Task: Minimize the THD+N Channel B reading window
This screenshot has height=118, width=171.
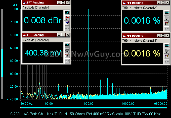Action: click(x=159, y=36)
